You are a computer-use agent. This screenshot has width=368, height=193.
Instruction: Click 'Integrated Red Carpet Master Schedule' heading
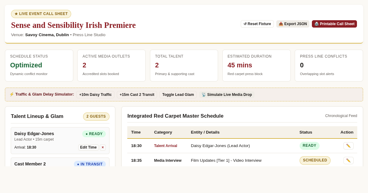pyautogui.click(x=175, y=116)
